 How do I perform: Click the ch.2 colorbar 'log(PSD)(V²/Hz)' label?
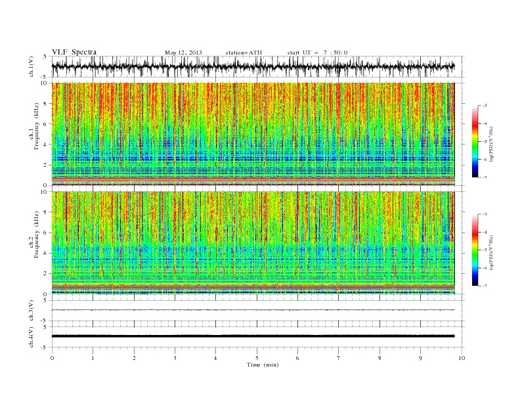(492, 252)
